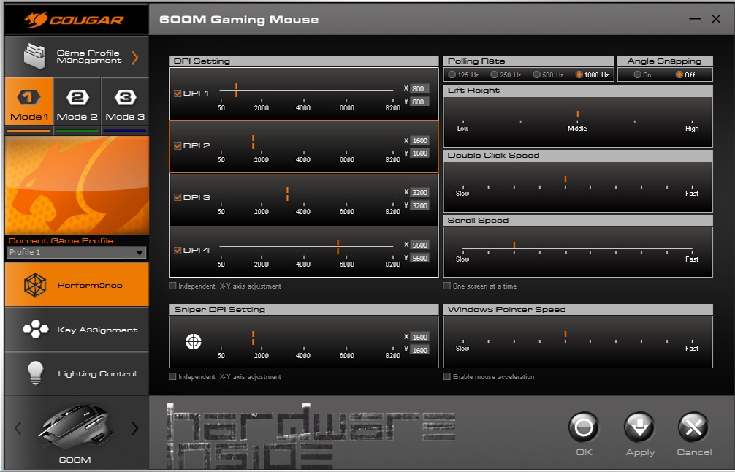
Task: Click the DPI 3 slider handle
Action: pyautogui.click(x=287, y=194)
